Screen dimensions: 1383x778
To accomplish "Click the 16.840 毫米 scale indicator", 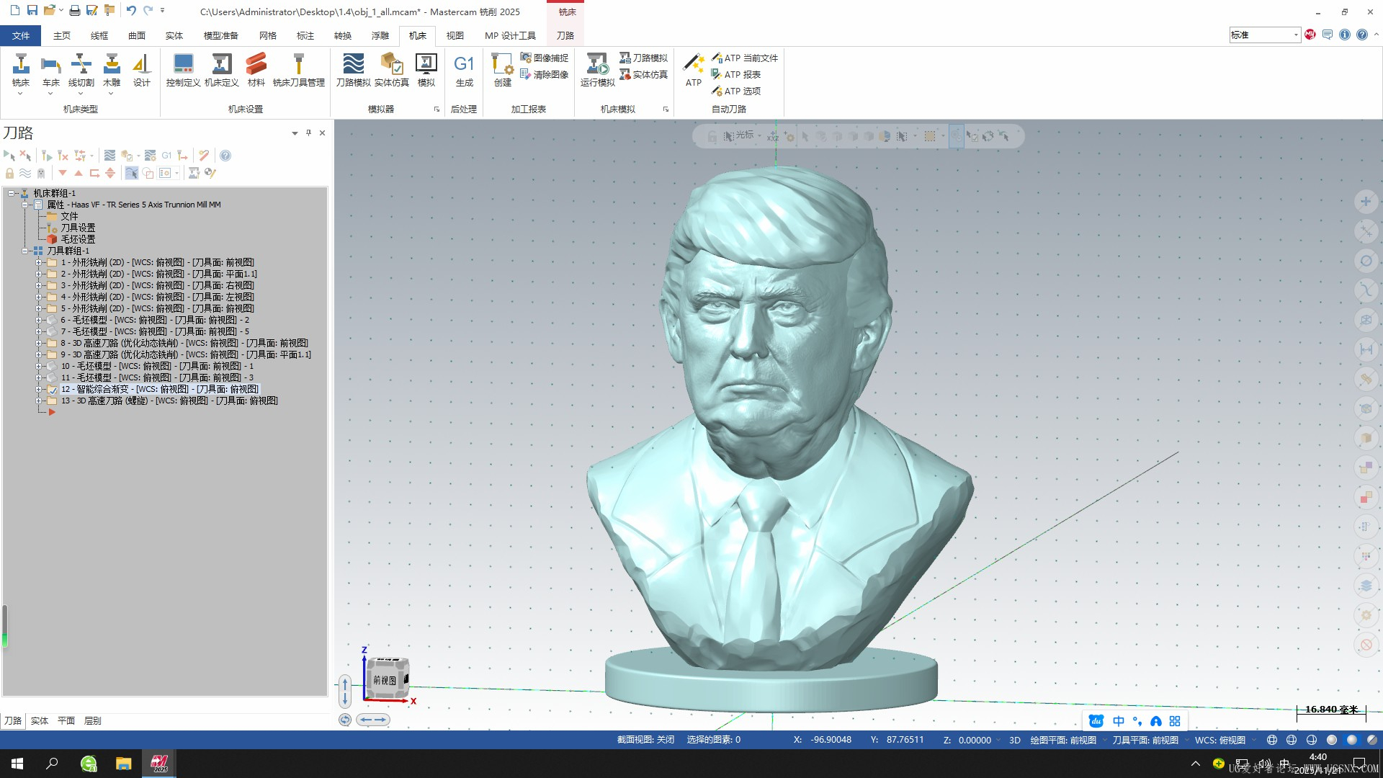I will pyautogui.click(x=1331, y=710).
